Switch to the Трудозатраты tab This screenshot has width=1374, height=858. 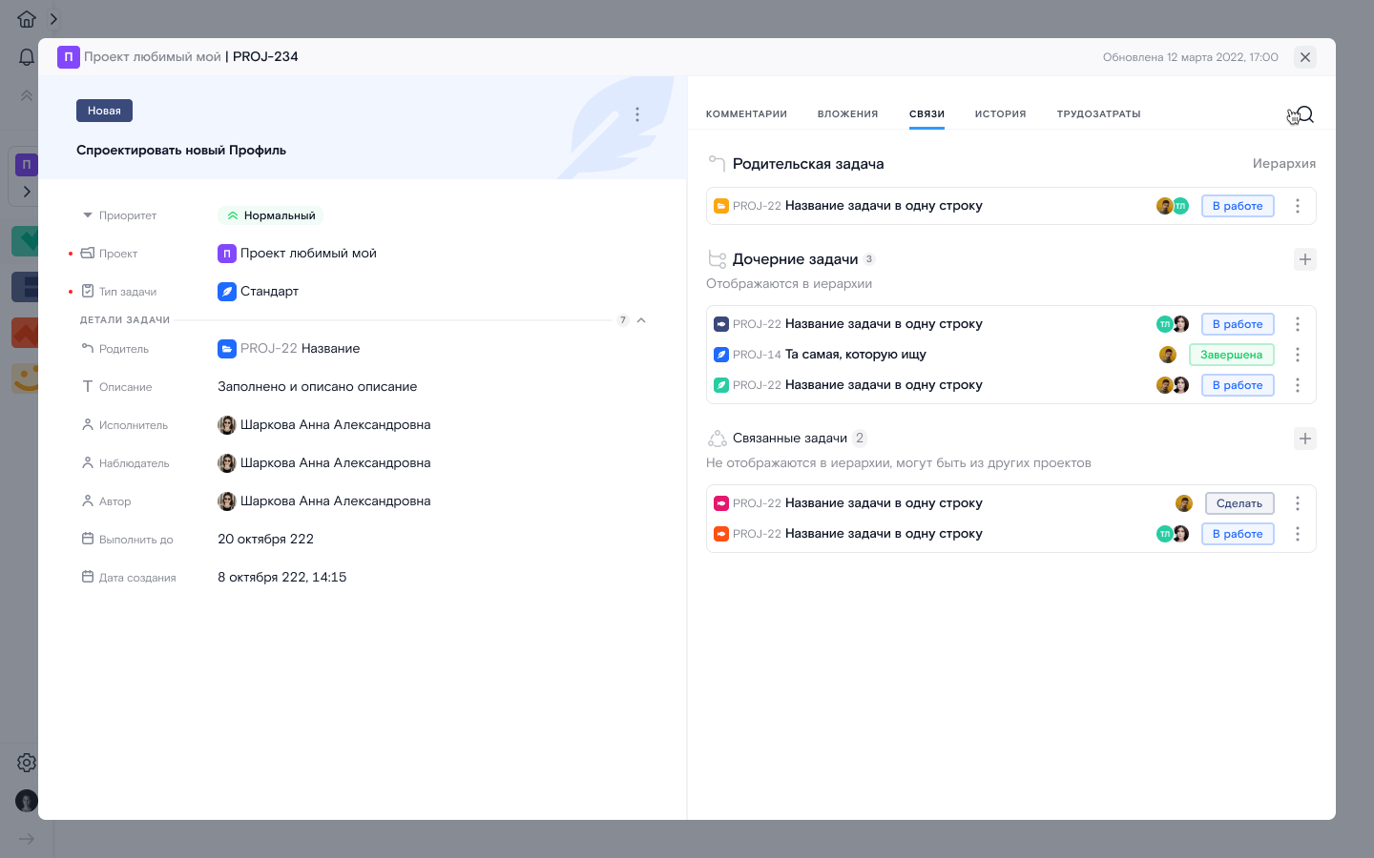click(1098, 114)
